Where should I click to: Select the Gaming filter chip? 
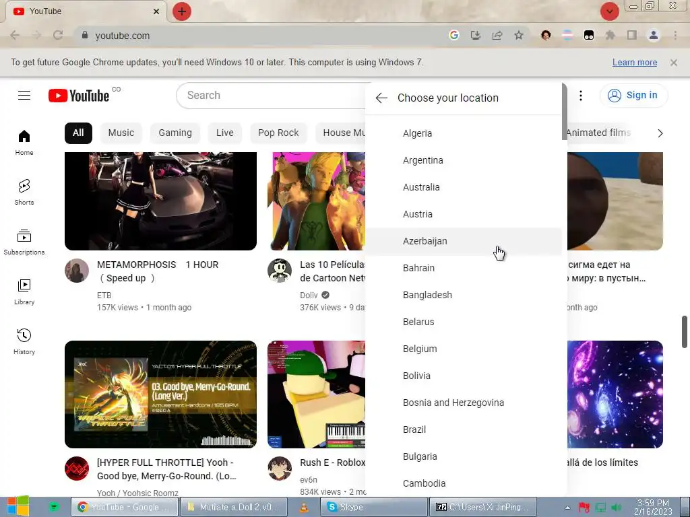click(175, 133)
